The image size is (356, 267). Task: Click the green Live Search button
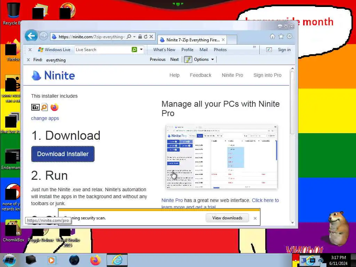[x=135, y=49]
